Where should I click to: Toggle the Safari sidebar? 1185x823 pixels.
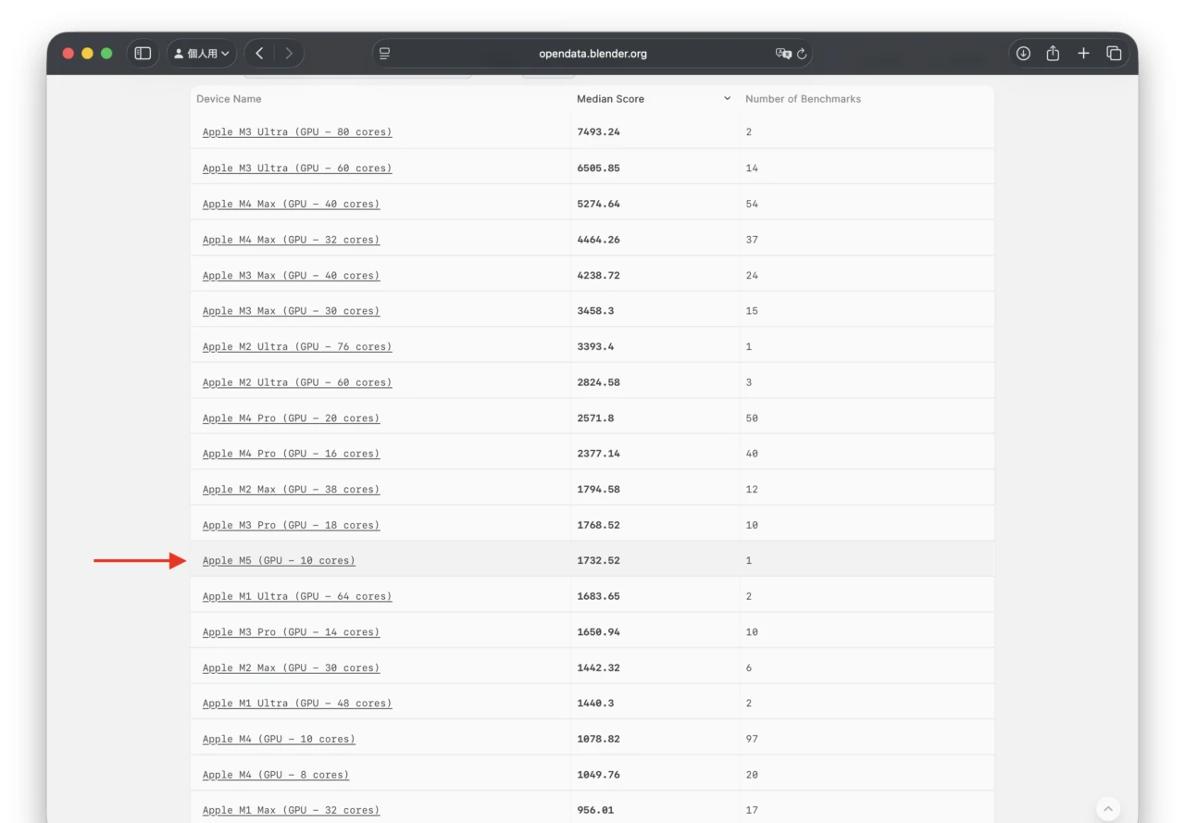click(143, 54)
